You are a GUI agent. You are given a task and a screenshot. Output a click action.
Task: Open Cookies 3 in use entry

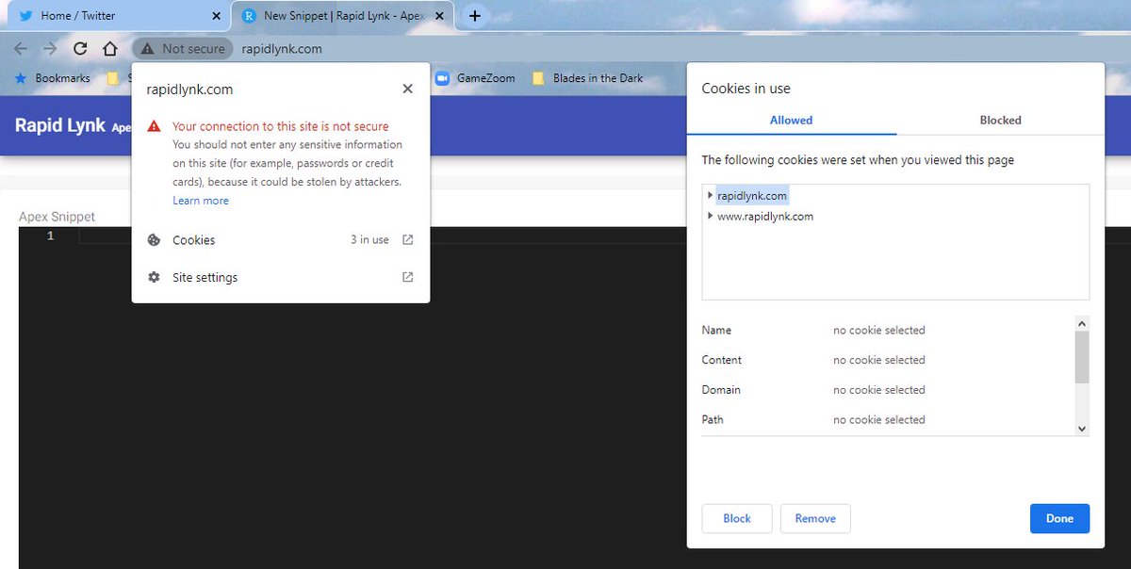[281, 240]
